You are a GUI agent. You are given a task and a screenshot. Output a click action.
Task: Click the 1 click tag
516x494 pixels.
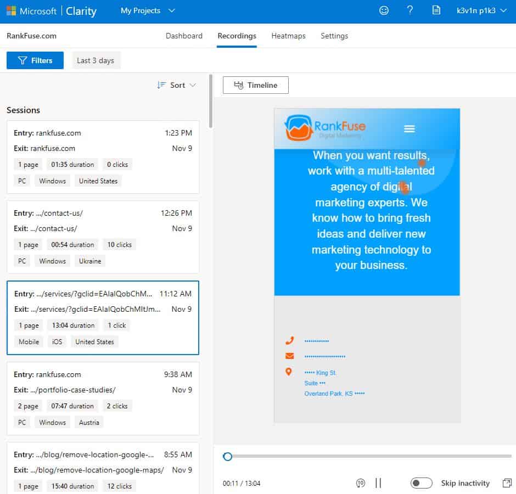[x=117, y=325]
